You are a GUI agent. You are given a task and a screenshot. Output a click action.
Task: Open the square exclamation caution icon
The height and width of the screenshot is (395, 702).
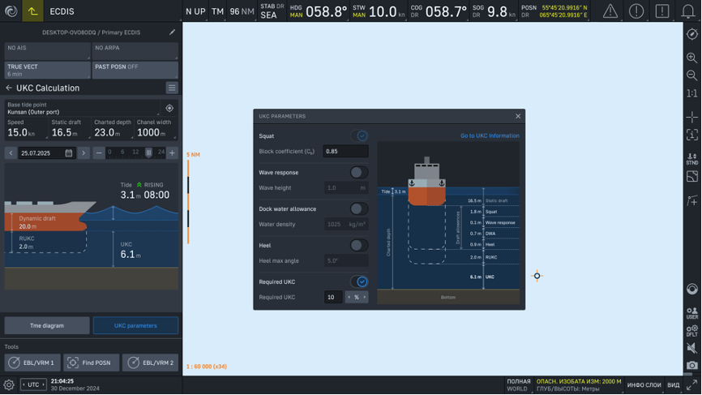pyautogui.click(x=662, y=11)
